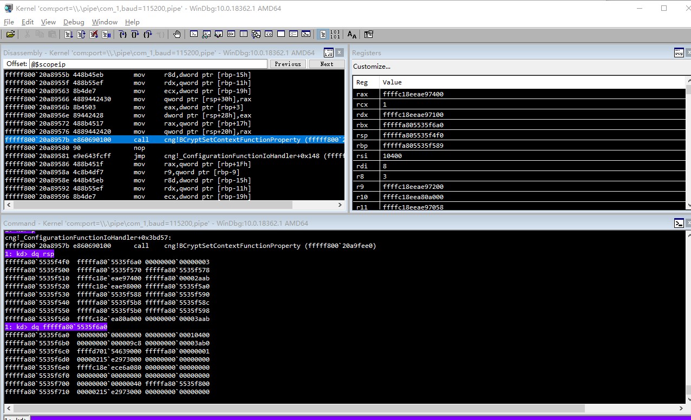This screenshot has width=691, height=420.
Task: Select the rbp register value
Action: pos(413,146)
